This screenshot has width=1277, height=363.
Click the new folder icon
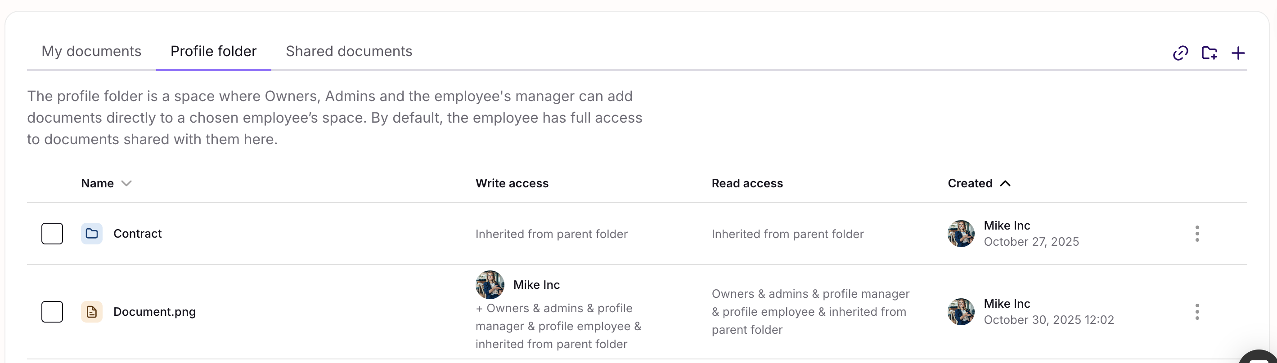(x=1209, y=53)
